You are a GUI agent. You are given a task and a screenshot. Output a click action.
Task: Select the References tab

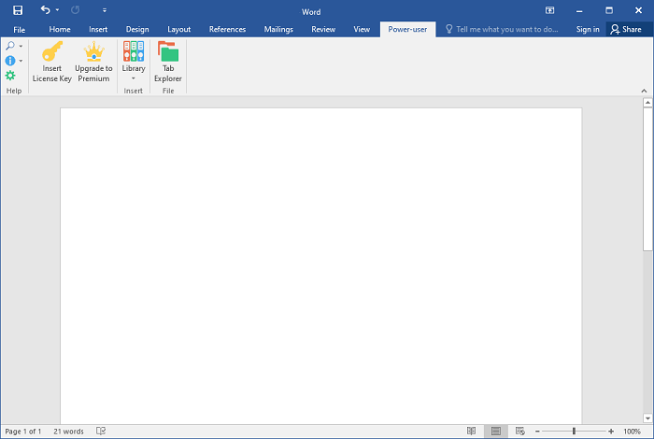(x=227, y=29)
